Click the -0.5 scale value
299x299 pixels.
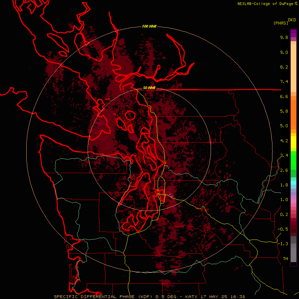[283, 229]
